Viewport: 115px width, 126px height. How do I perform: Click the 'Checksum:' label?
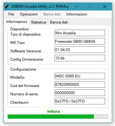point(20,102)
